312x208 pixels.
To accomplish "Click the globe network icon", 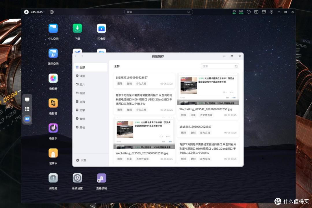I will (x=52, y=12).
